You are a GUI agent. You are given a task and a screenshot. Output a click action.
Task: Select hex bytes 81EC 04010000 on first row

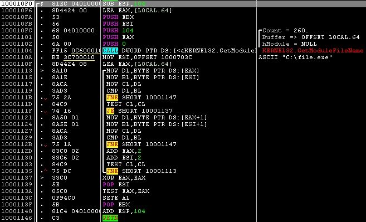click(x=76, y=4)
